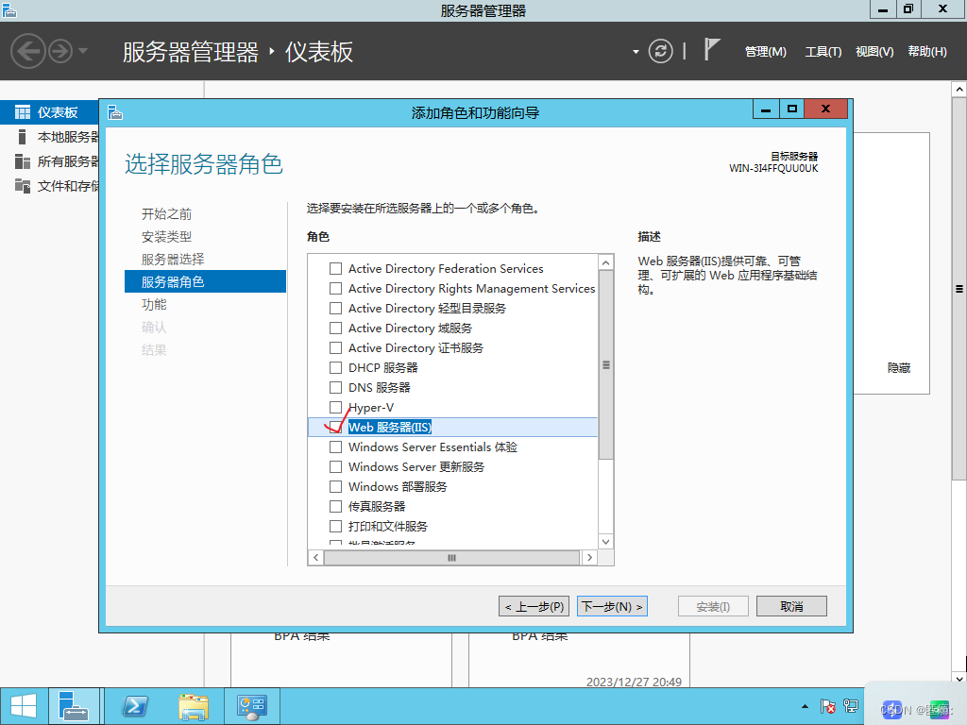Show hidden tray icons arrow

(805, 706)
